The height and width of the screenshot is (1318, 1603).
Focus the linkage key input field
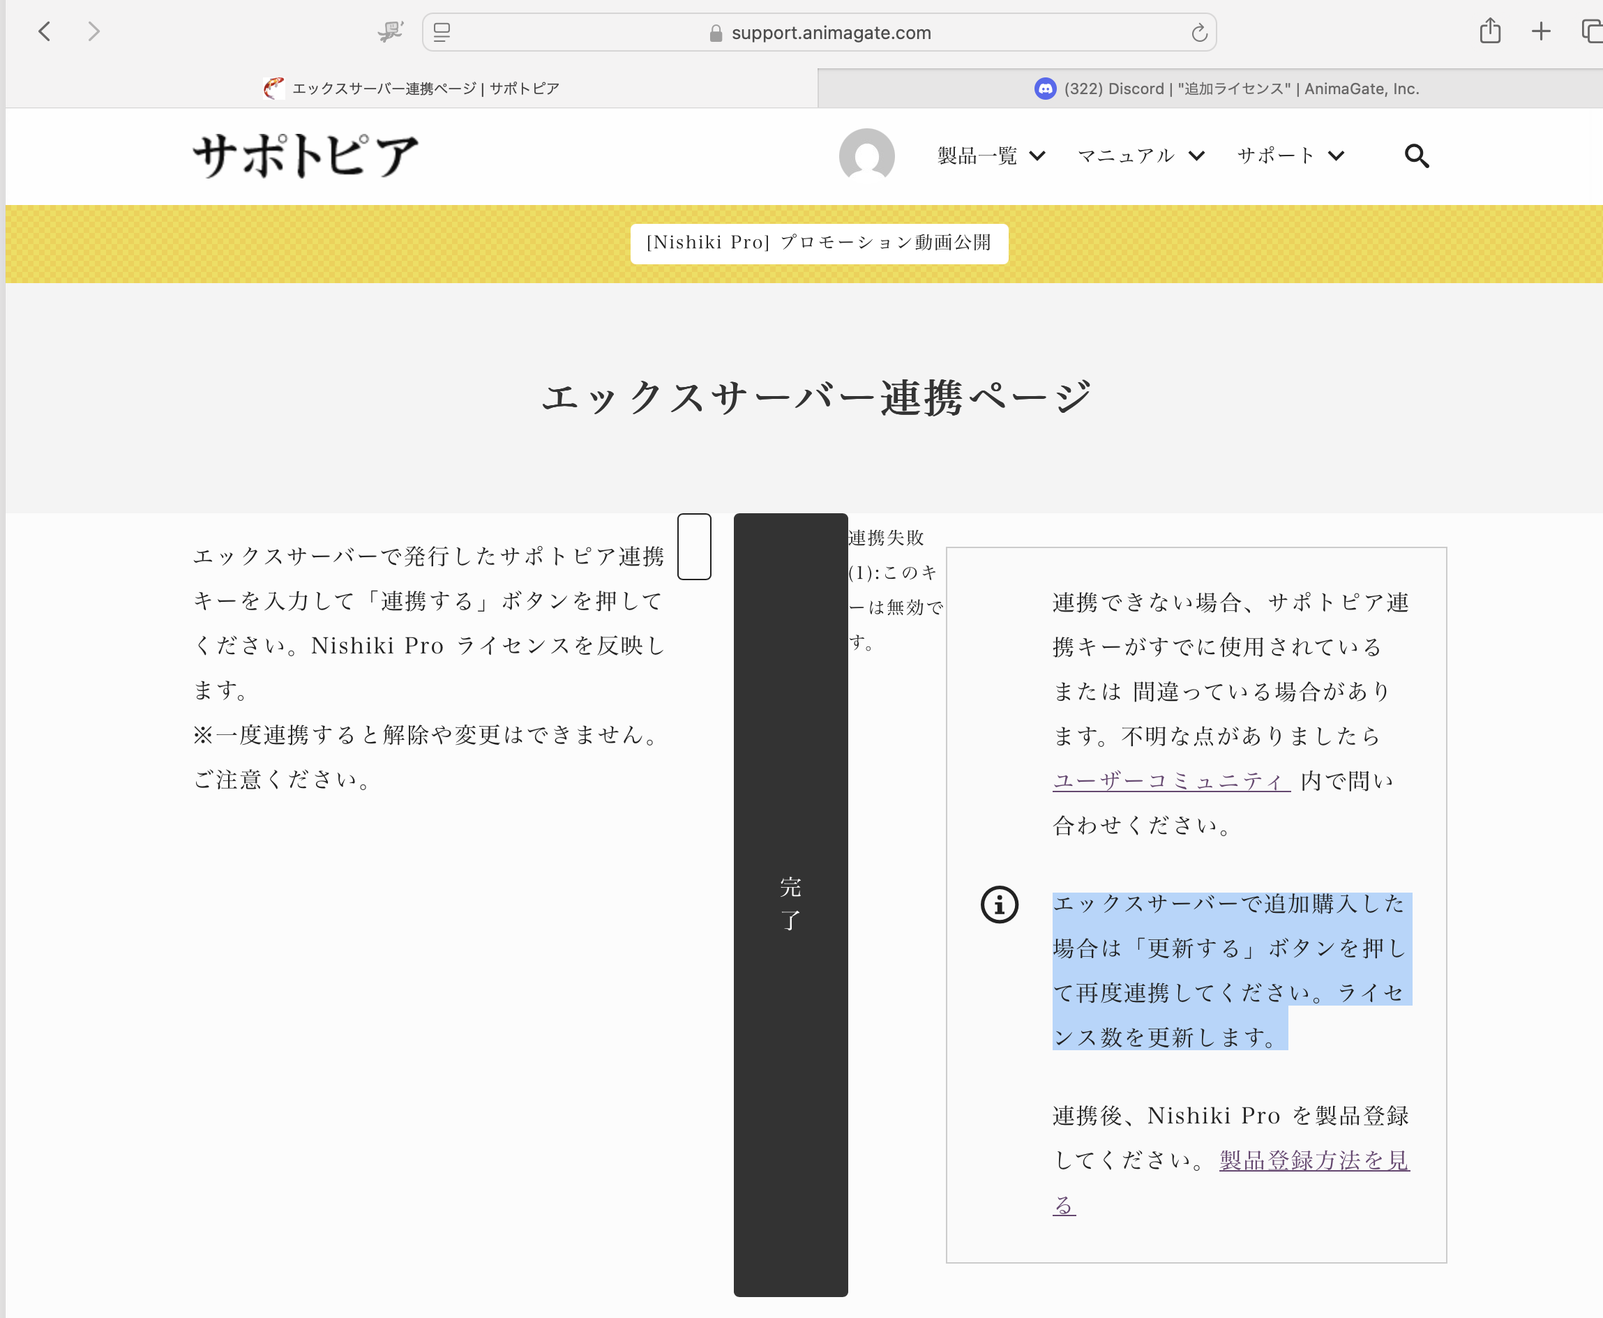click(x=694, y=547)
